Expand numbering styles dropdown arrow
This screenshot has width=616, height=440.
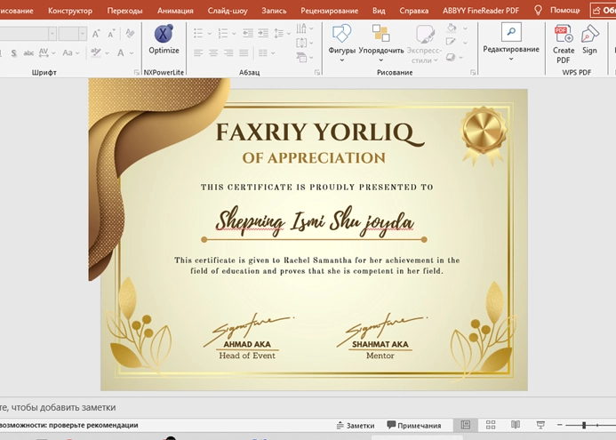tap(234, 34)
